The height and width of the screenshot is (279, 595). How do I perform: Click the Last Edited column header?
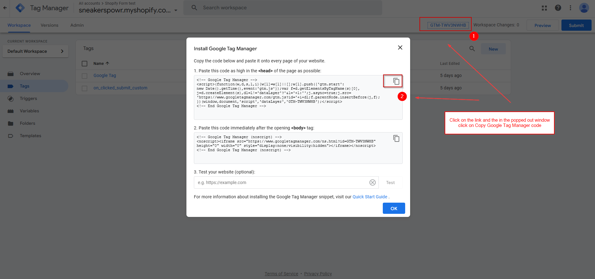[x=450, y=64]
